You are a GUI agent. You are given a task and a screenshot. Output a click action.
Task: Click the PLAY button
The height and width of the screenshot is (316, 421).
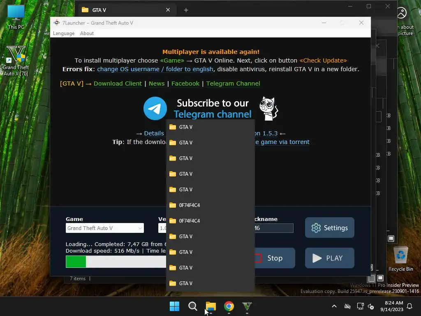pos(329,258)
